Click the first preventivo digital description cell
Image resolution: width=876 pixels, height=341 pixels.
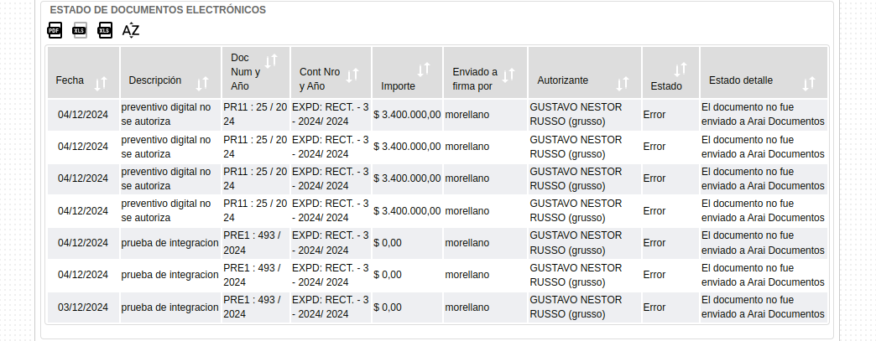click(x=170, y=115)
